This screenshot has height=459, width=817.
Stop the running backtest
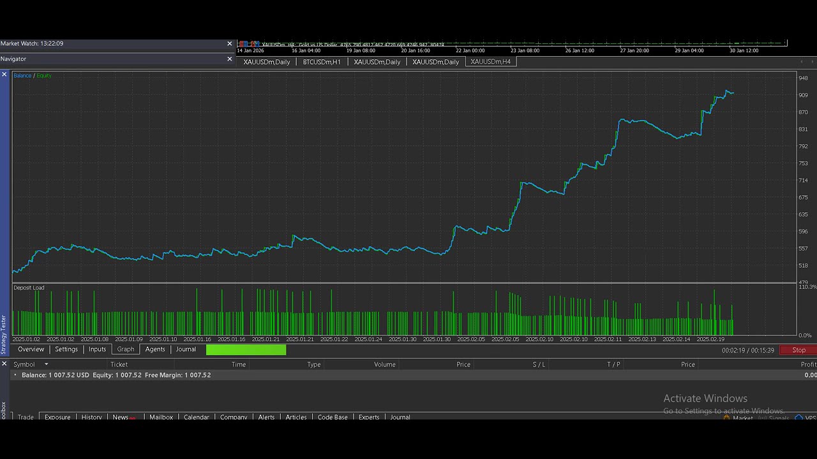(798, 350)
